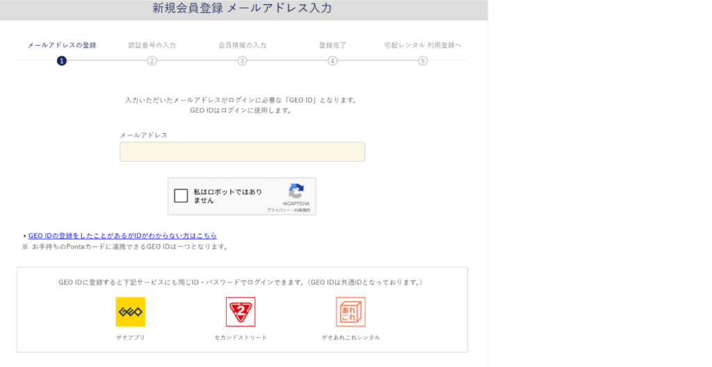Select the step 2 circle indicator

pos(152,61)
